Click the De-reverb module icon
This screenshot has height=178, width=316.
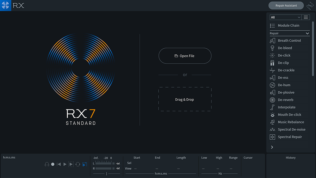pos(272,100)
